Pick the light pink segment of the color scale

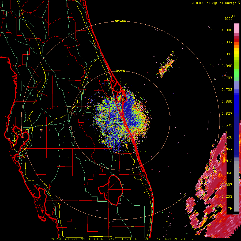pyautogui.click(x=236, y=28)
